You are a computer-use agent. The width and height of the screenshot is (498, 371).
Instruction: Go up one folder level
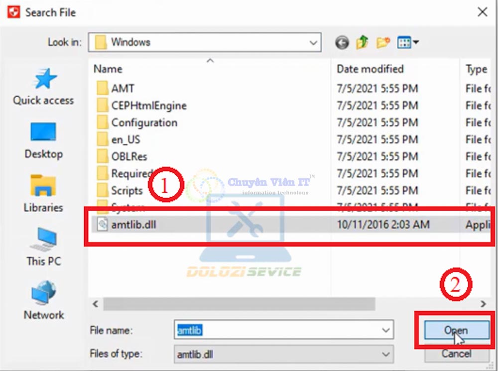click(362, 43)
